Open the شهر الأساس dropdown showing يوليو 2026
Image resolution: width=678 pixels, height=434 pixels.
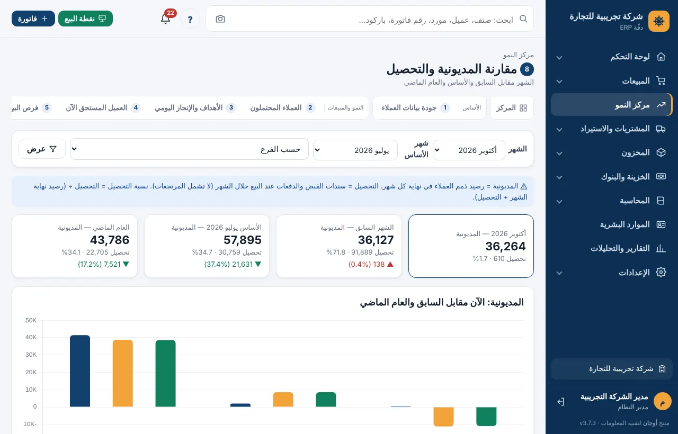[355, 150]
